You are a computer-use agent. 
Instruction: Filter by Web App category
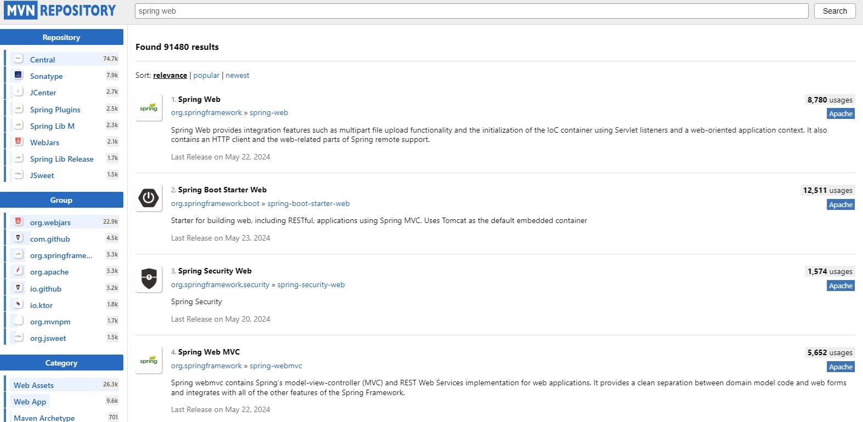coord(30,402)
